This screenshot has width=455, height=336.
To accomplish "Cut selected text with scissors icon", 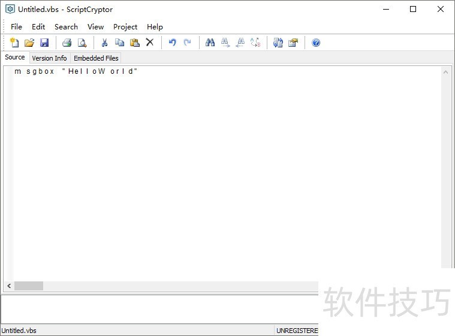I will coord(104,43).
